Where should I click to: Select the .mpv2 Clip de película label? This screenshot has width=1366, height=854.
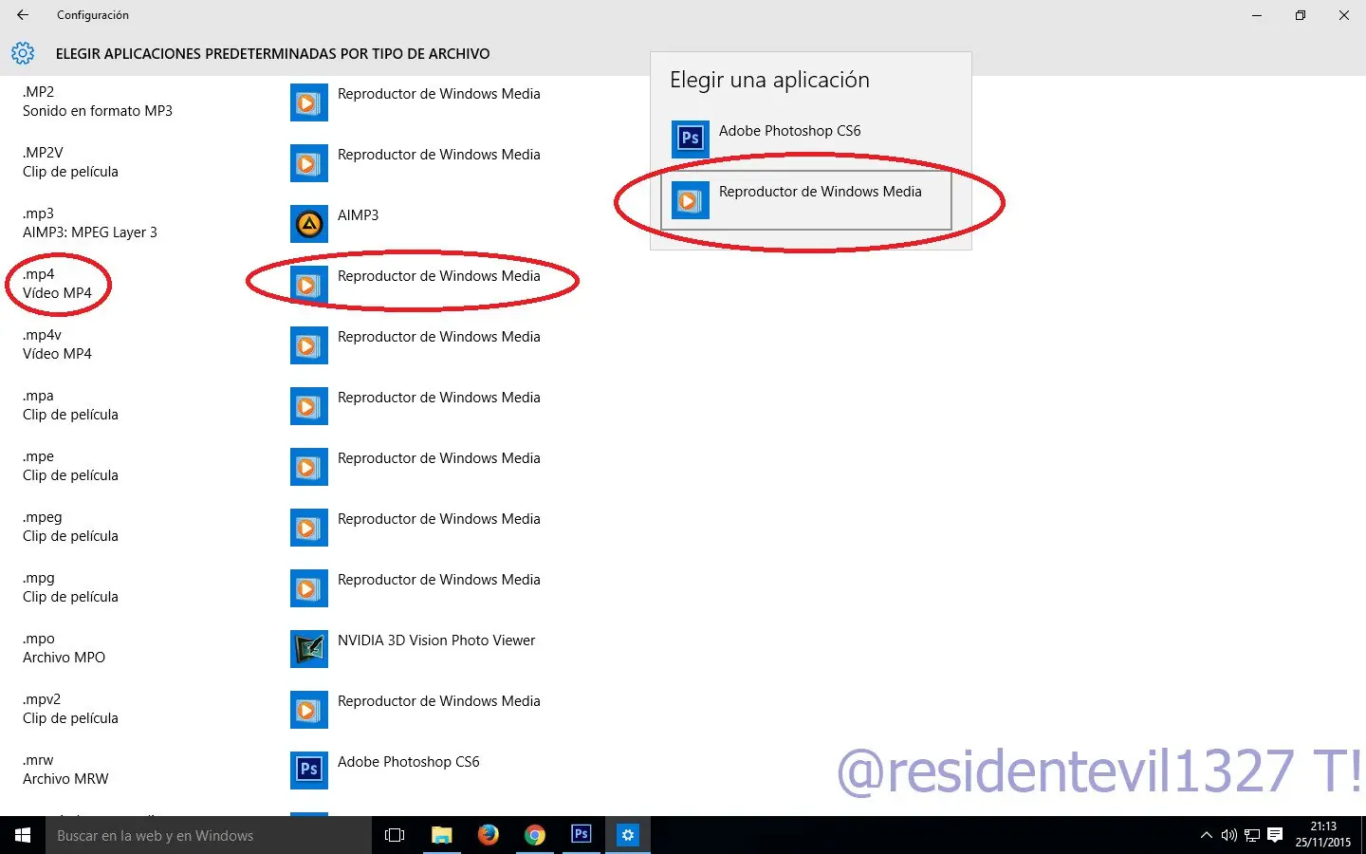(70, 709)
